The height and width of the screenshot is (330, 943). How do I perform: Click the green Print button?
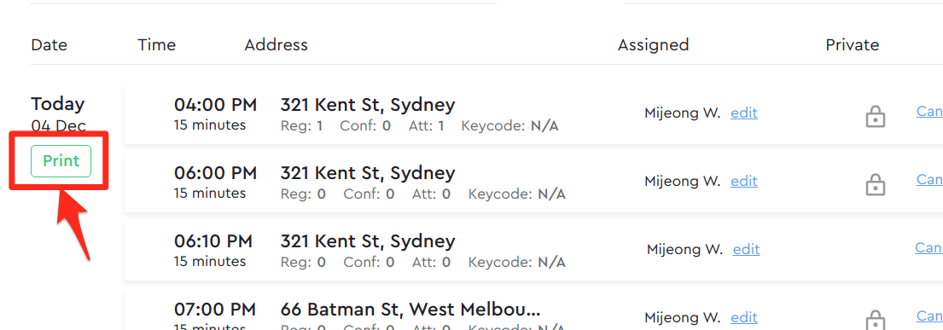click(x=61, y=161)
